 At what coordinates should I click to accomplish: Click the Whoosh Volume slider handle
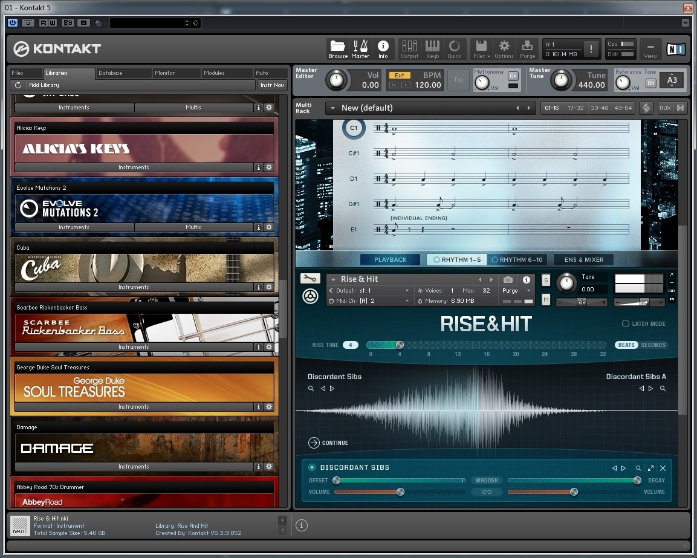[x=401, y=491]
